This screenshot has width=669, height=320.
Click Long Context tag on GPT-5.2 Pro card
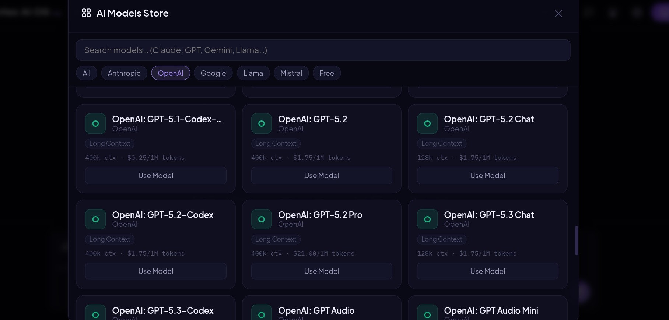(x=276, y=239)
